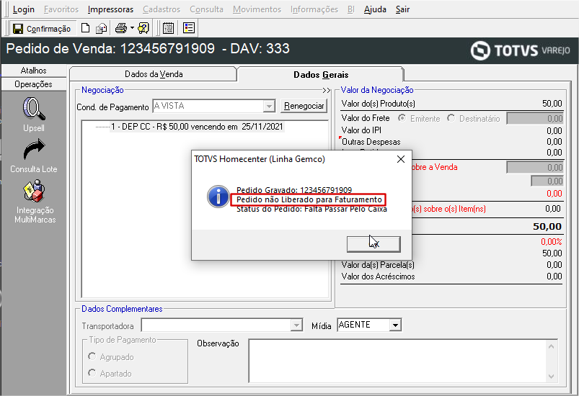579x396 pixels.
Task: Click the Sair menu item
Action: 402,9
